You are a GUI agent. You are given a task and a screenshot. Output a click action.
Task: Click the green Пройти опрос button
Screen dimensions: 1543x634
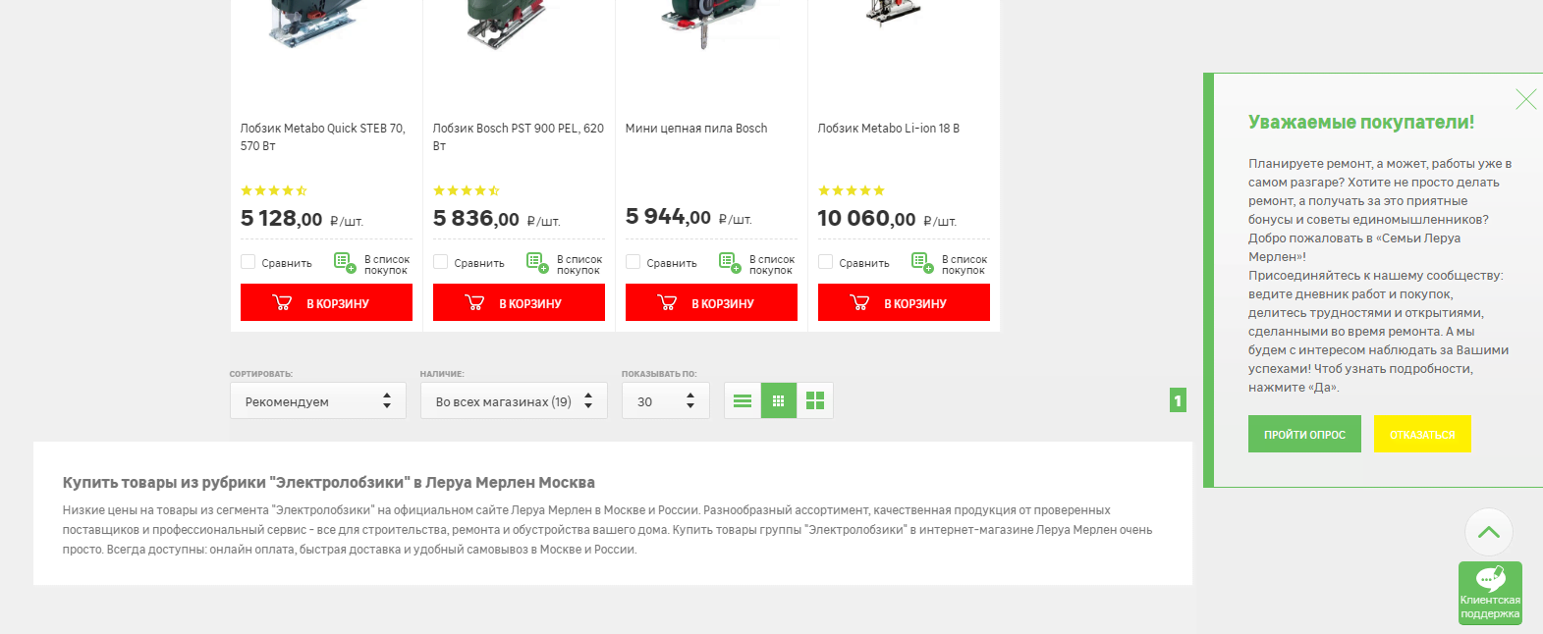coord(1304,434)
